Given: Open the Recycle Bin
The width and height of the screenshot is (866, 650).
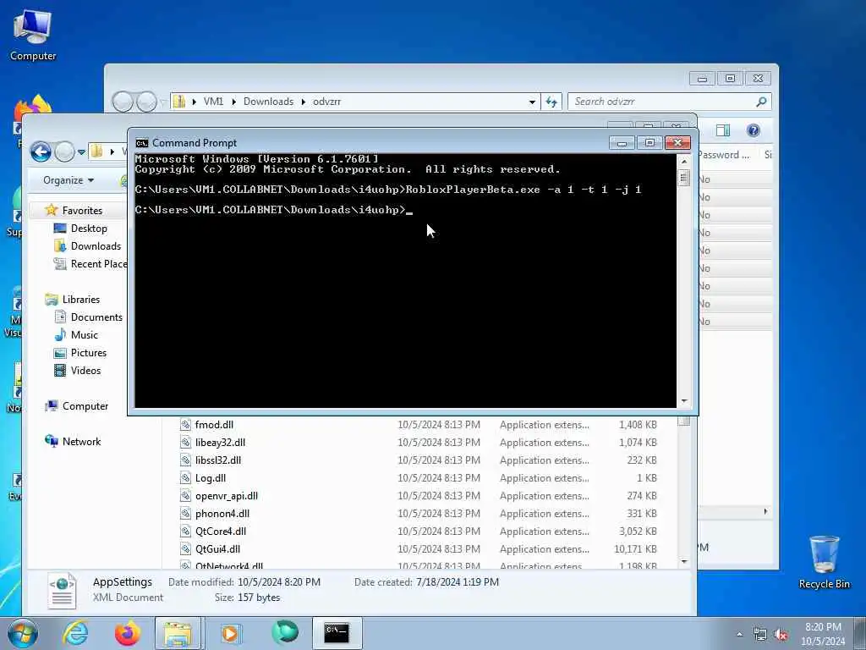Looking at the screenshot, I should (824, 562).
